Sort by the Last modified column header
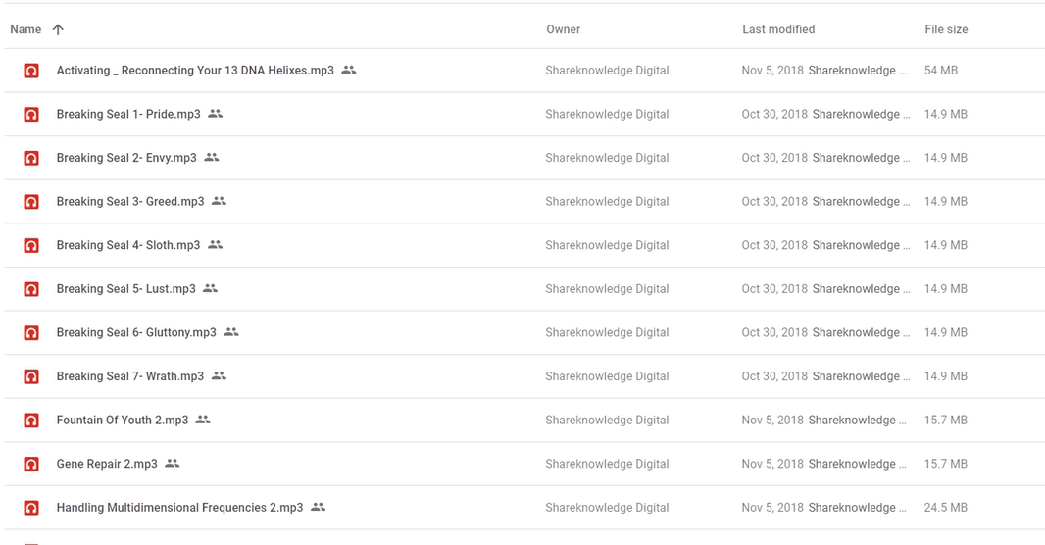The width and height of the screenshot is (1045, 545). (778, 29)
